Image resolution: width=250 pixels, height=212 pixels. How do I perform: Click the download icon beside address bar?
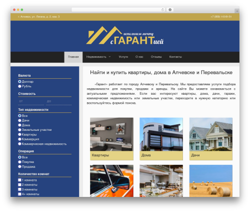click(170, 10)
